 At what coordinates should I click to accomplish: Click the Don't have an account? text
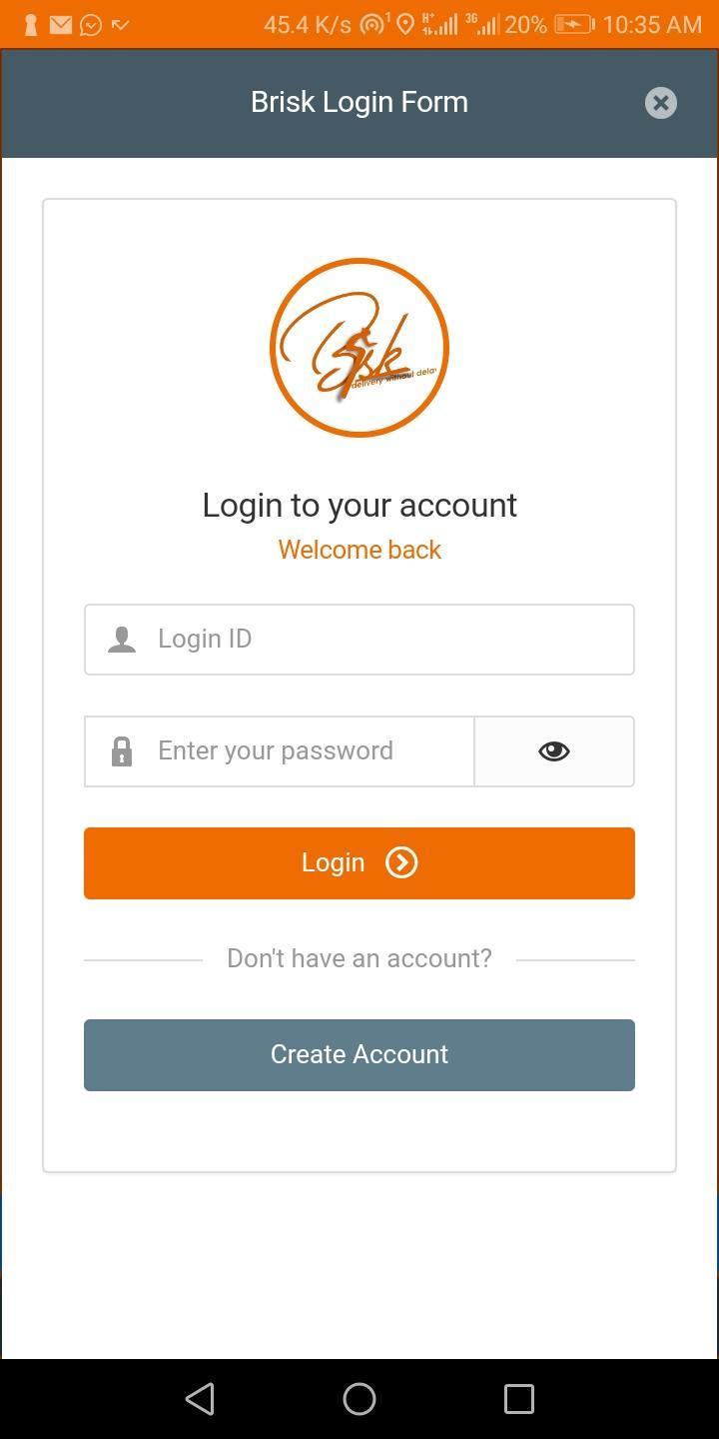pos(359,958)
